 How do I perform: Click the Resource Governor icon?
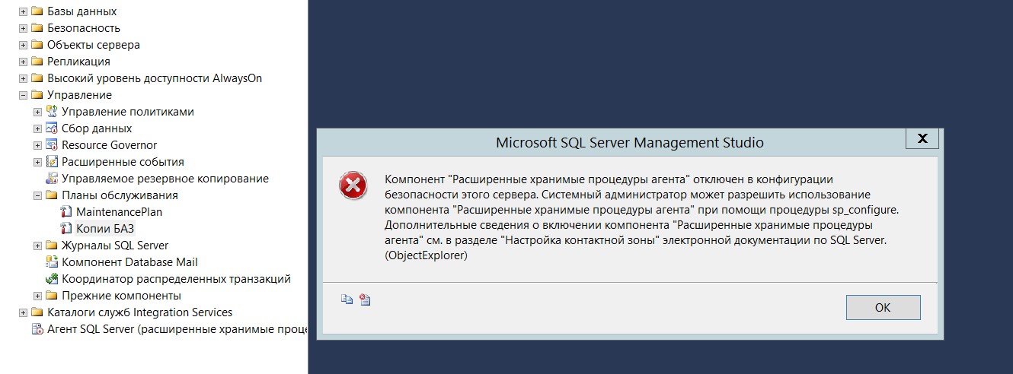point(52,145)
